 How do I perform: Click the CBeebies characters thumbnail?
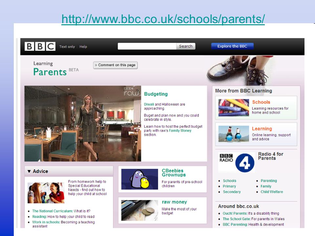pos(140,179)
